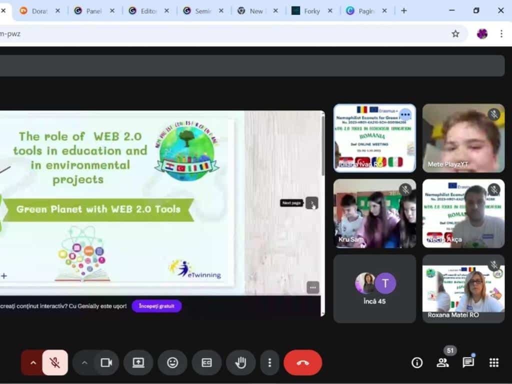Expand video settings chevron beside camera
The image size is (512, 384).
pos(84,363)
